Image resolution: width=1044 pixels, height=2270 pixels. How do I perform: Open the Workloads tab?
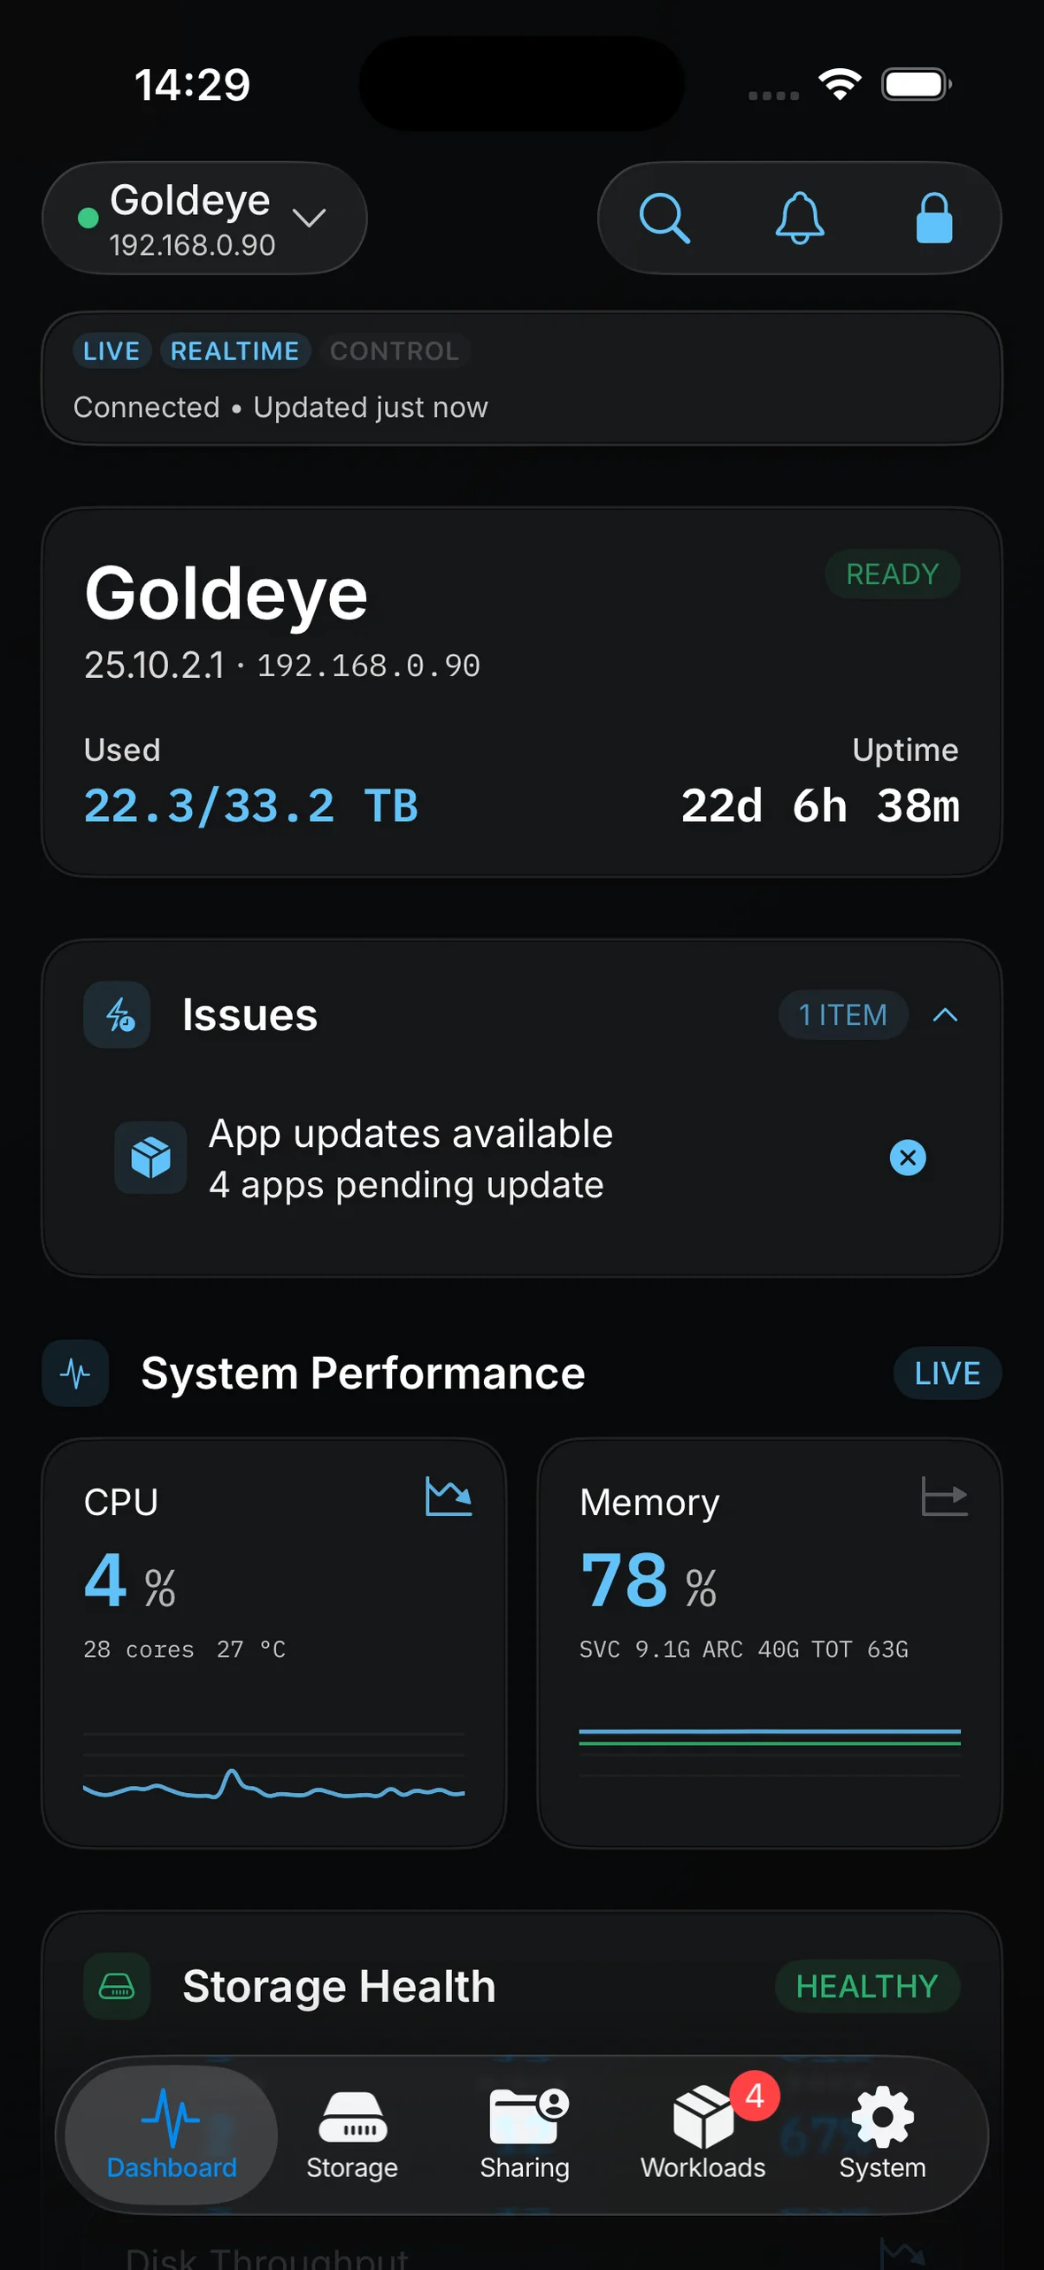tap(703, 2135)
